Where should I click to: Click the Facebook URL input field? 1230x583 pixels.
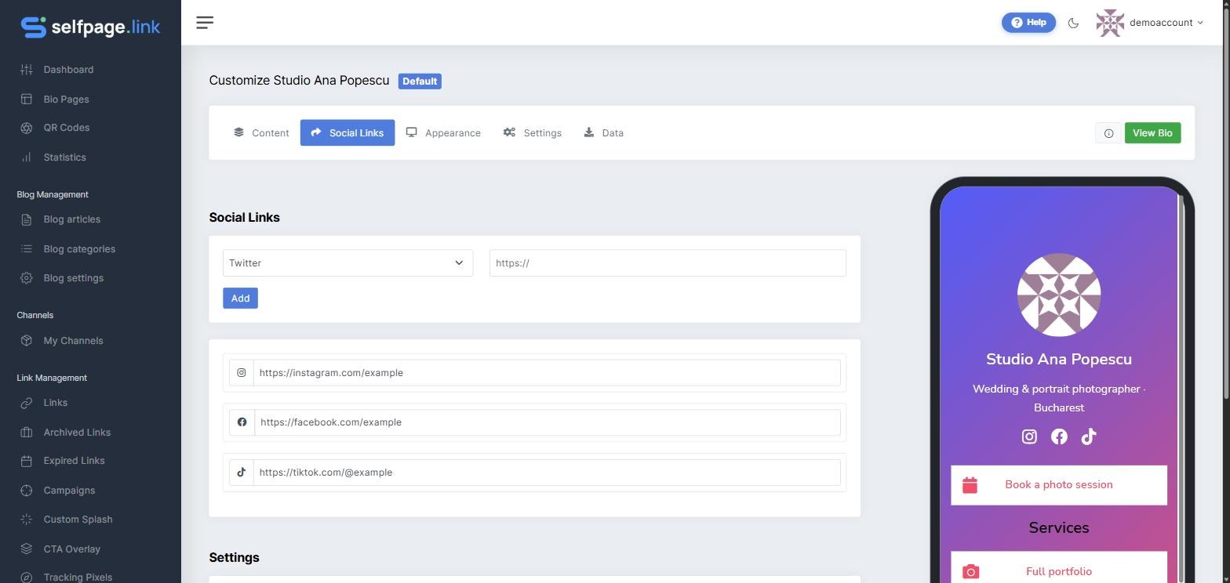[x=547, y=422]
